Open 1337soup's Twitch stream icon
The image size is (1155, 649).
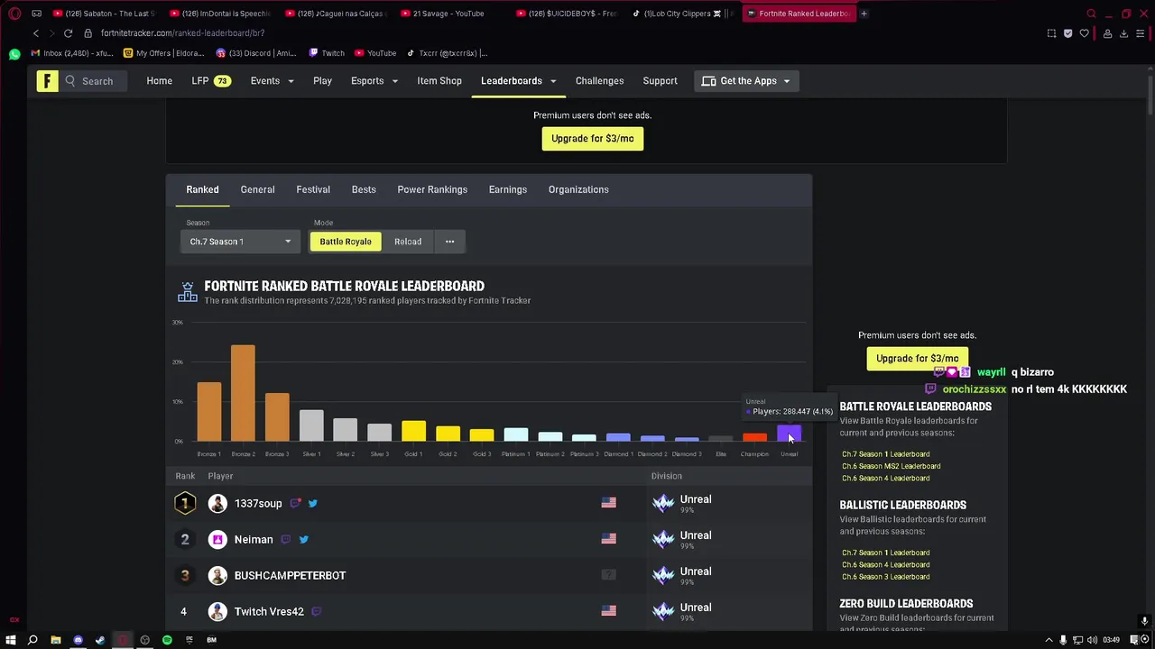coord(295,504)
